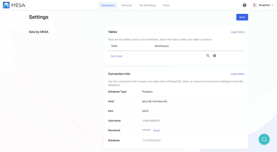Click the Username label
This screenshot has width=277, height=152.
coord(114,121)
